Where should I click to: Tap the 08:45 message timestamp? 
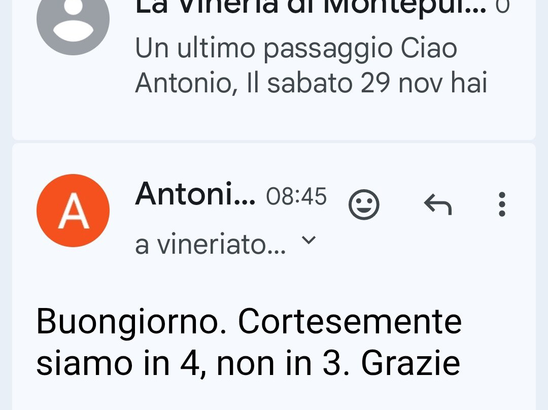296,196
